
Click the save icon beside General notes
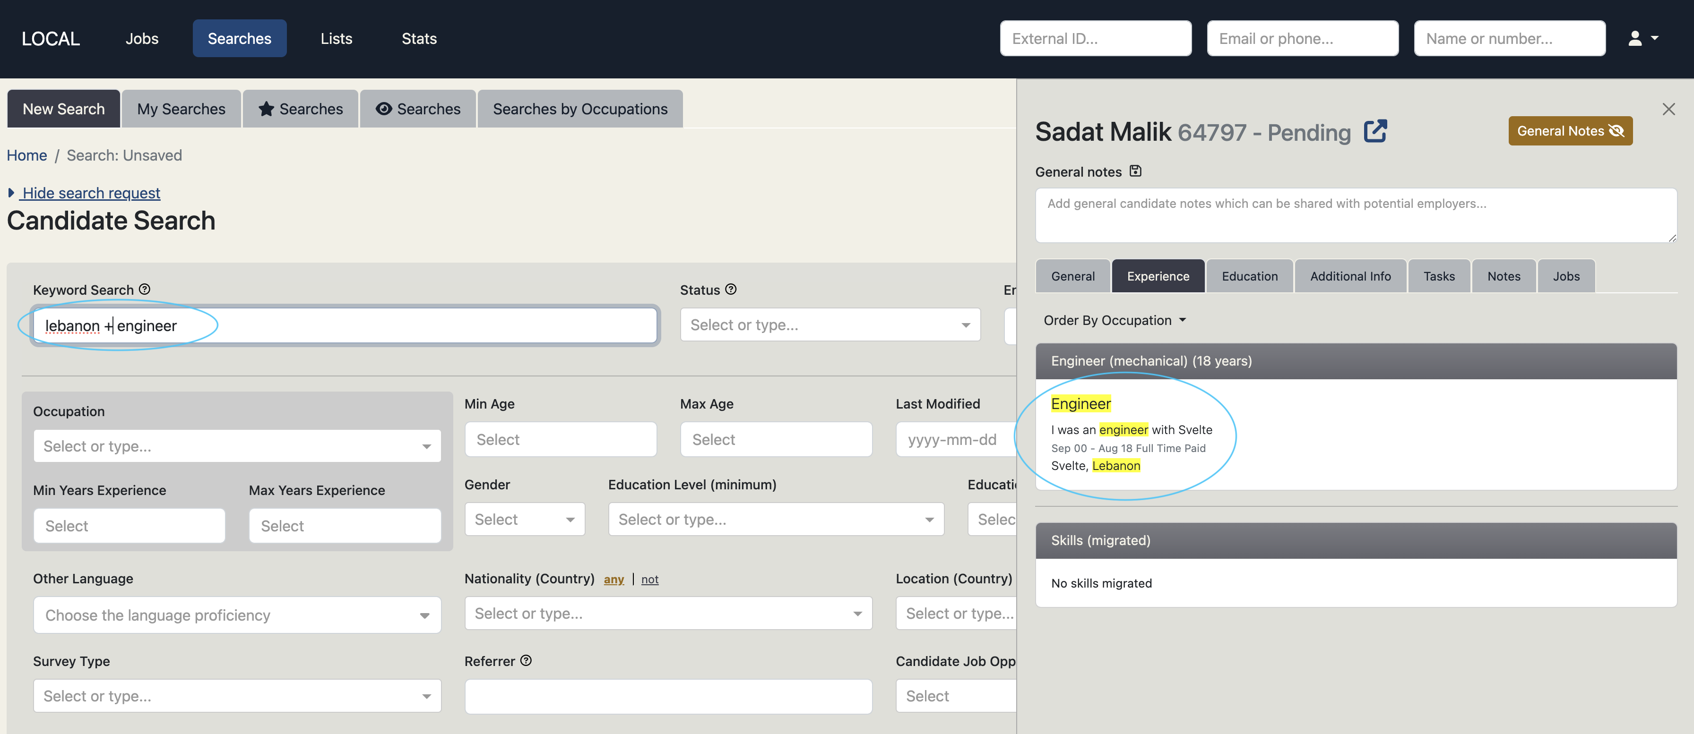1135,171
